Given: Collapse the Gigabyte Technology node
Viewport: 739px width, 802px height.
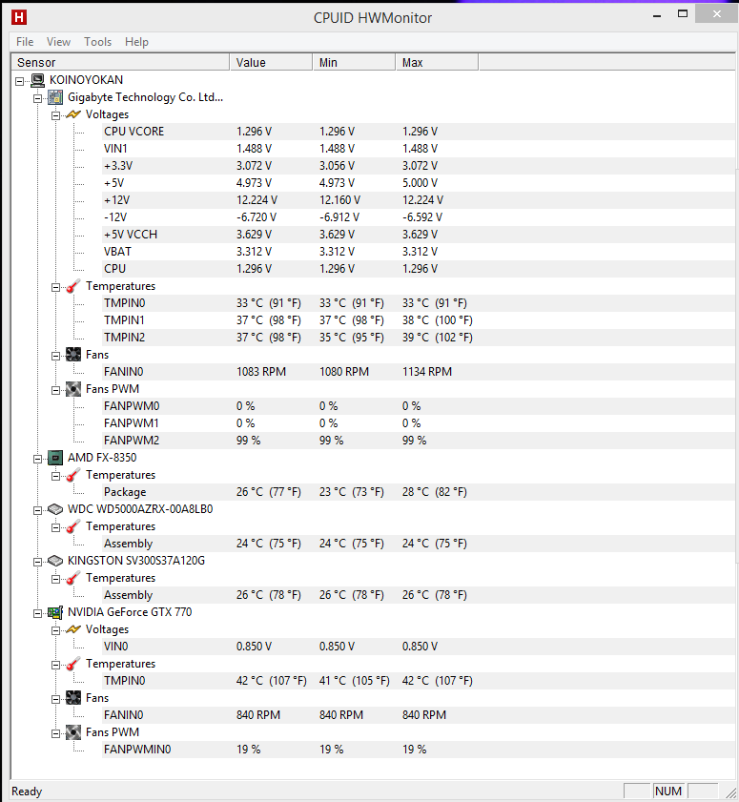Looking at the screenshot, I should pos(38,98).
